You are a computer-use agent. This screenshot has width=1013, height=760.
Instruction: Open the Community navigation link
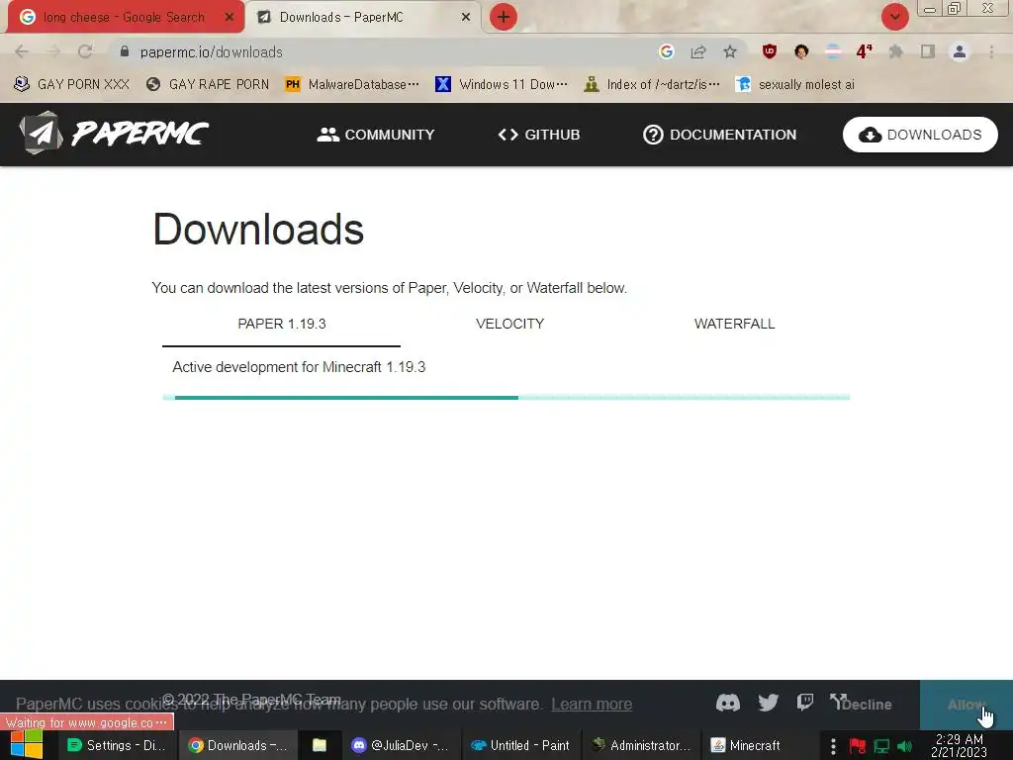click(x=375, y=135)
